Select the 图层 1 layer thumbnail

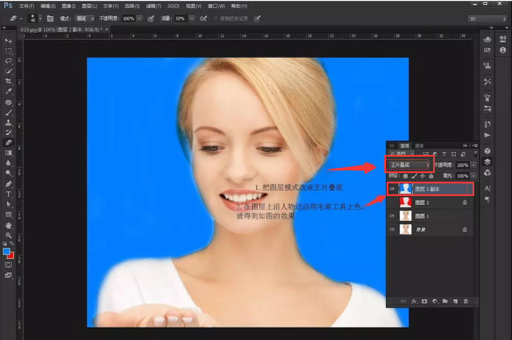pyautogui.click(x=406, y=216)
